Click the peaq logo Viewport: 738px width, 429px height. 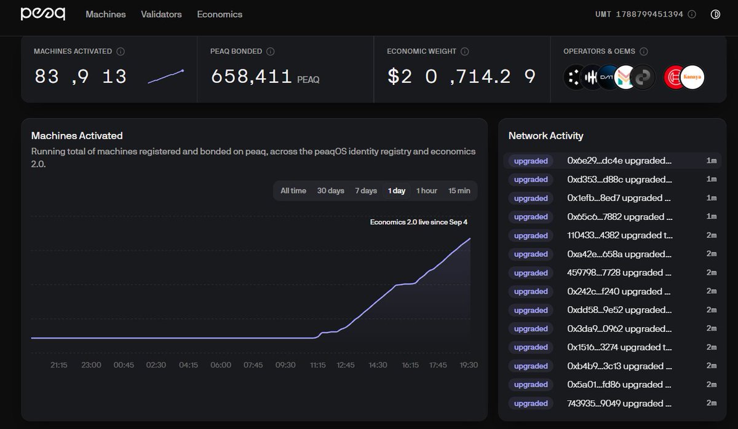tap(42, 14)
